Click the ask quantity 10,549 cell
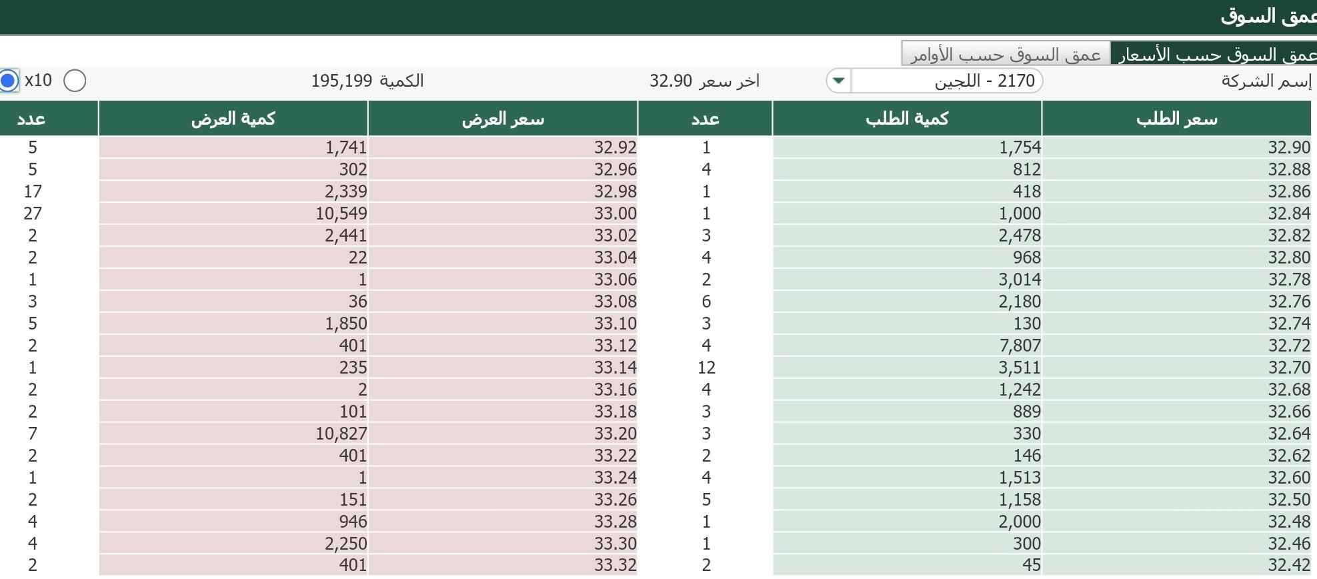This screenshot has width=1317, height=579. [233, 213]
